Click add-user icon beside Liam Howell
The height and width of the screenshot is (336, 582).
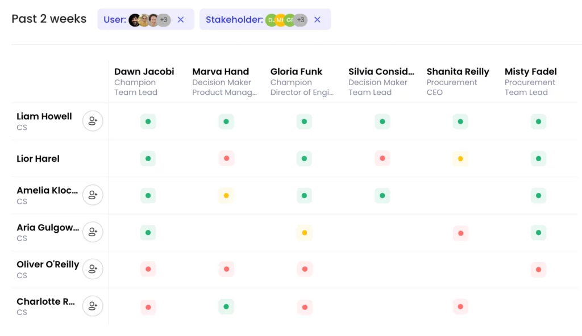pos(93,121)
